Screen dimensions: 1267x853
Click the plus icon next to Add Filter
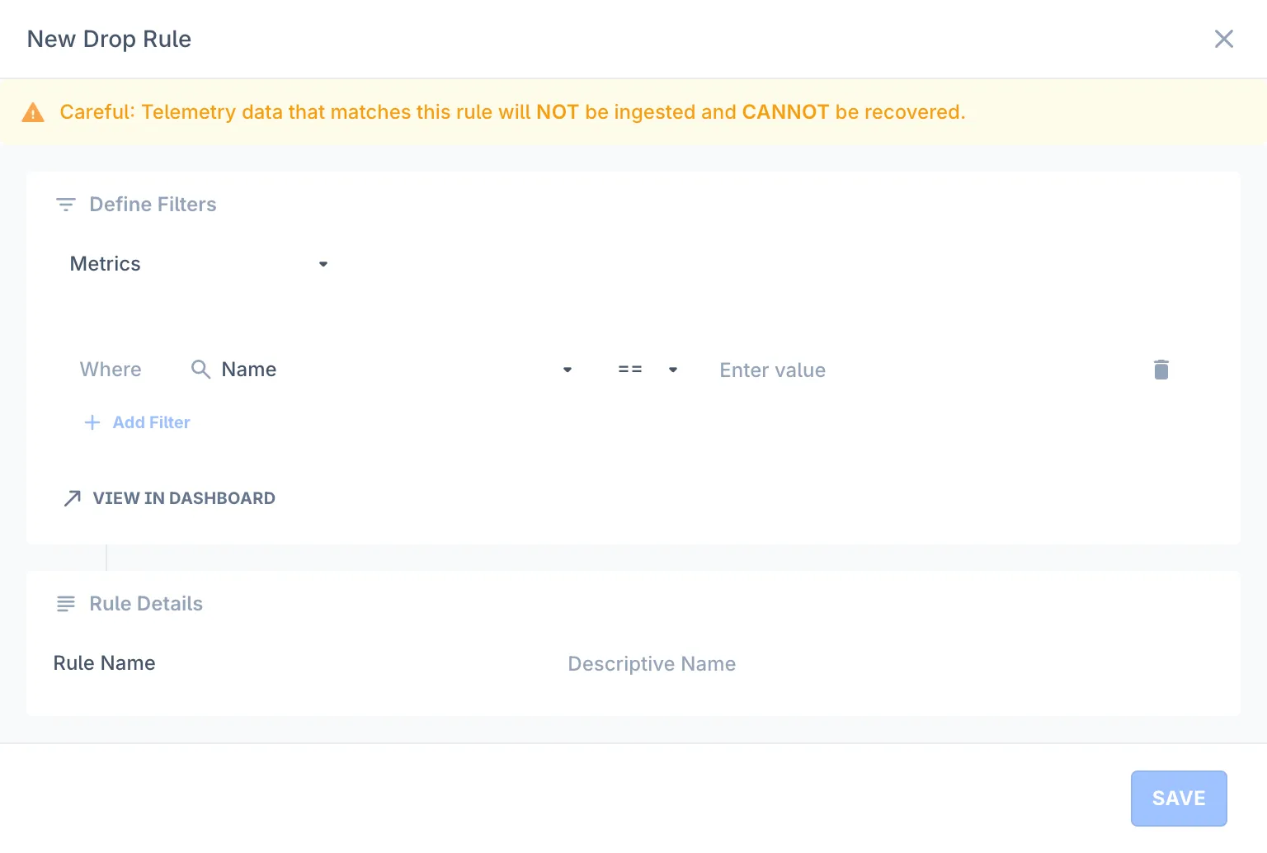click(x=92, y=422)
